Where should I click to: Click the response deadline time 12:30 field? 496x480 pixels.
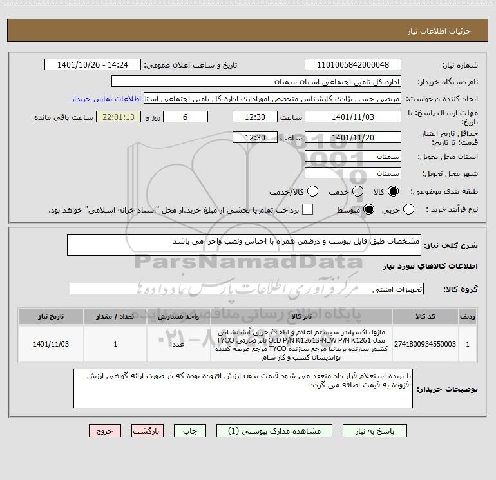pyautogui.click(x=255, y=117)
